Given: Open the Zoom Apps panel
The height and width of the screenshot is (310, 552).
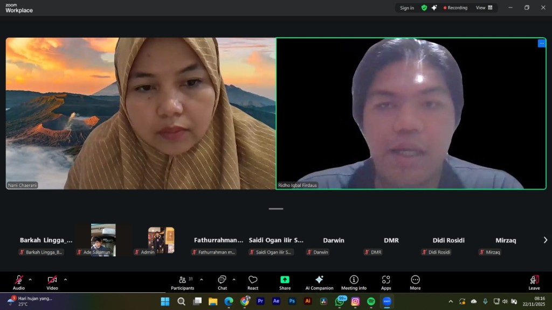Looking at the screenshot, I should (x=386, y=281).
